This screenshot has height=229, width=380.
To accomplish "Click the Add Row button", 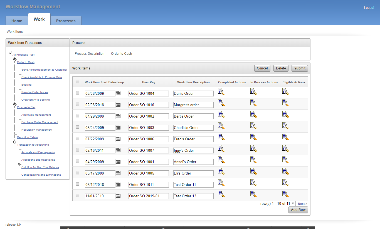I will [x=298, y=210].
